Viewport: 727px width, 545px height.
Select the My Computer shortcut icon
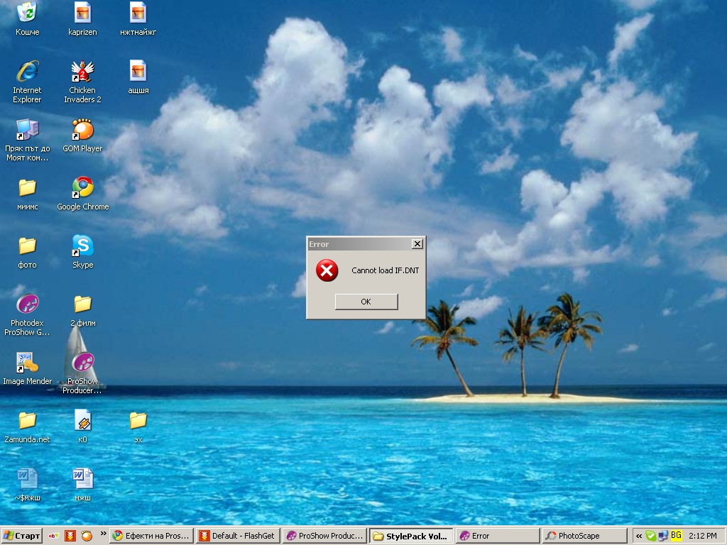pos(28,140)
